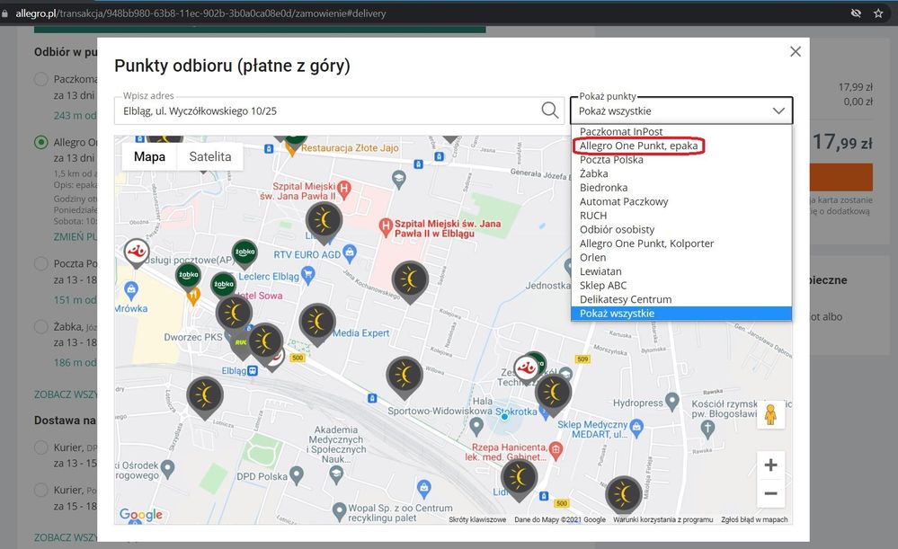
Task: Click the sun marker by Mikołaja Firleja street
Action: click(x=624, y=494)
